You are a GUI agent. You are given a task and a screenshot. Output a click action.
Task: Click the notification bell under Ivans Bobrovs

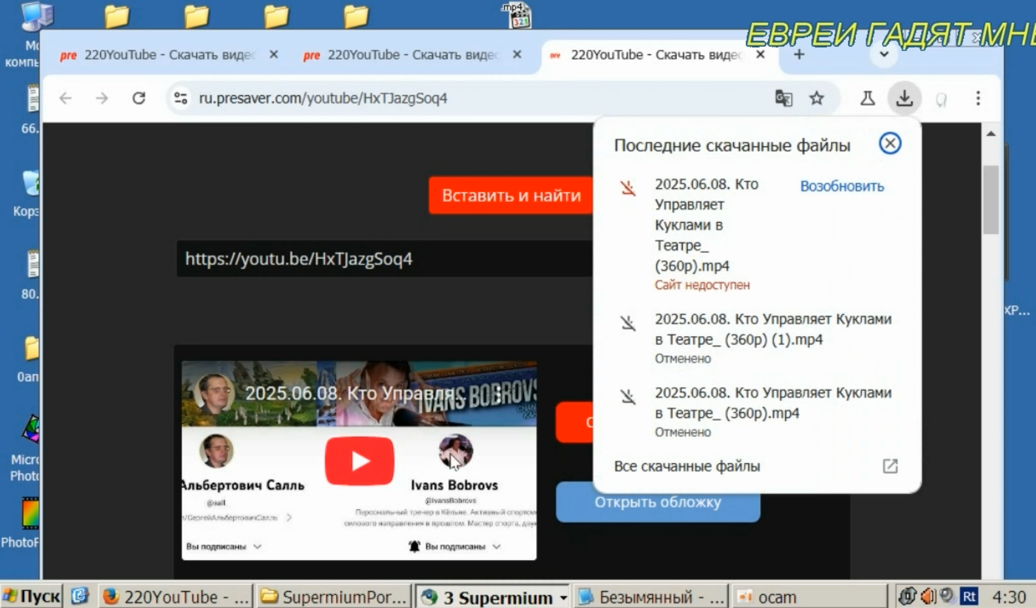(414, 546)
